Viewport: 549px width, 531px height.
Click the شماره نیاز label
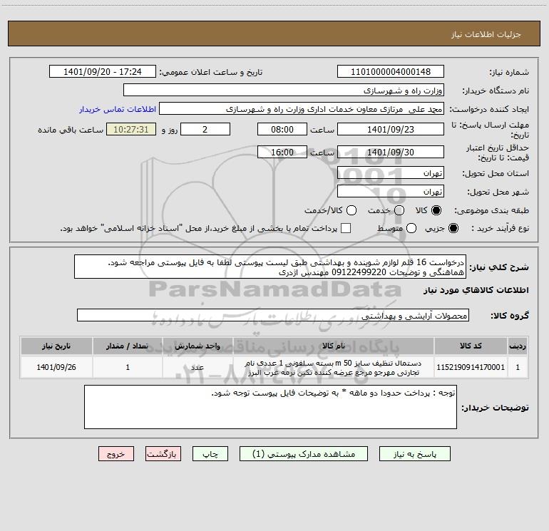[x=509, y=72]
